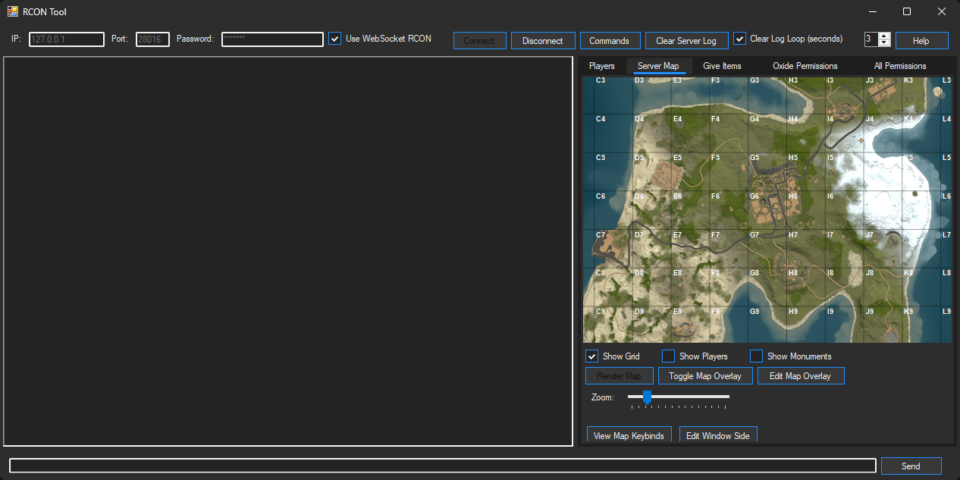Click the RCON Tool app icon
This screenshot has width=960, height=480.
13,11
